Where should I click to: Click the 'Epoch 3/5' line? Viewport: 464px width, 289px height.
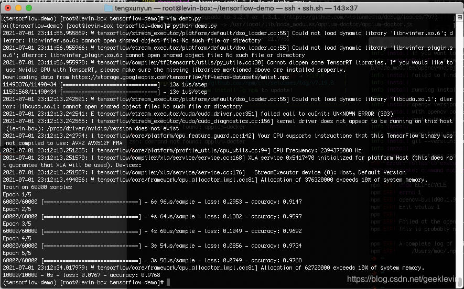(x=17, y=224)
